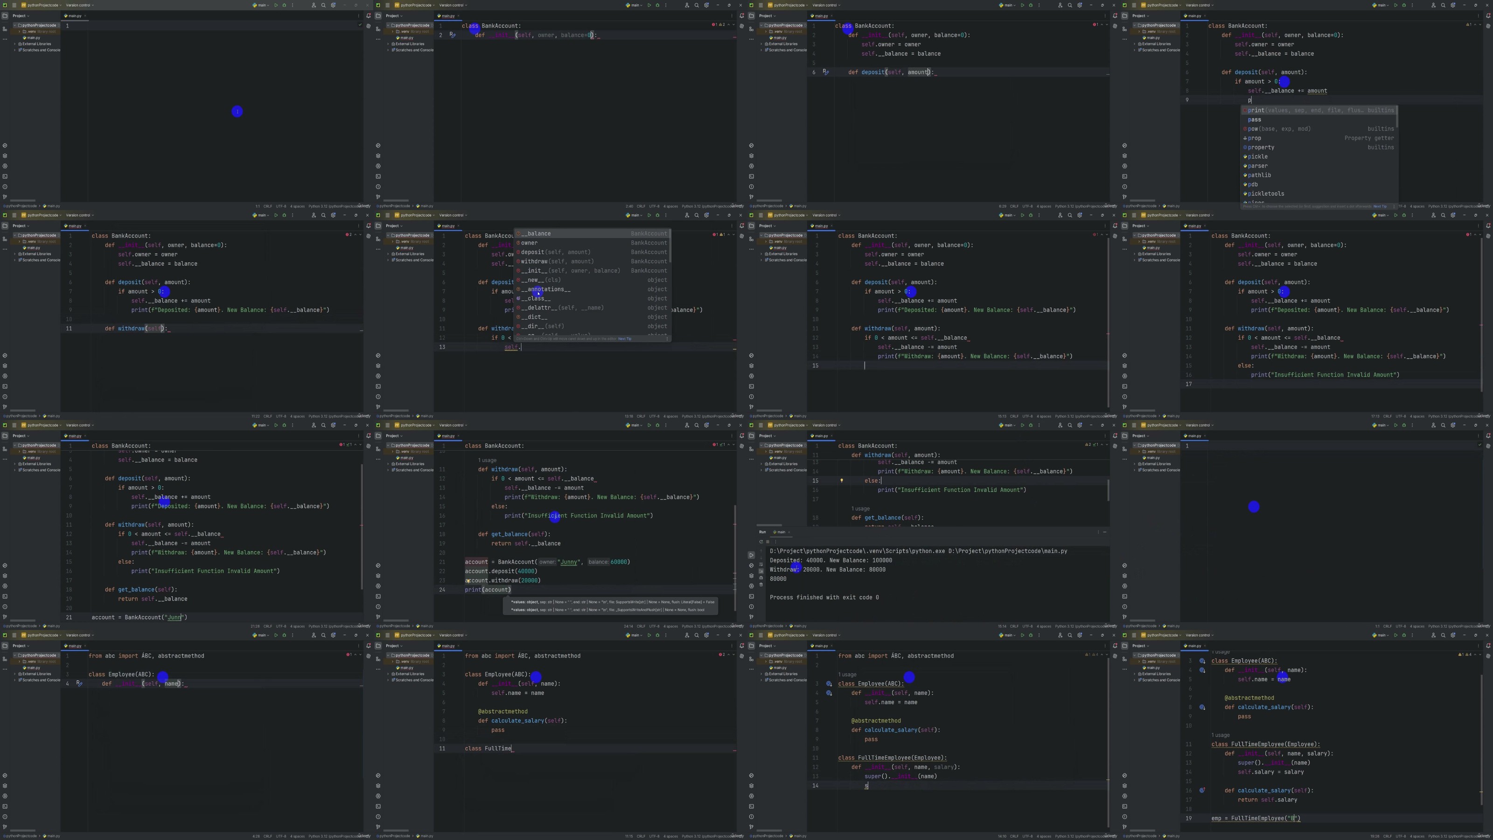Choose the pass suggestion in the completion popup
This screenshot has height=840, width=1493.
[x=1254, y=119]
